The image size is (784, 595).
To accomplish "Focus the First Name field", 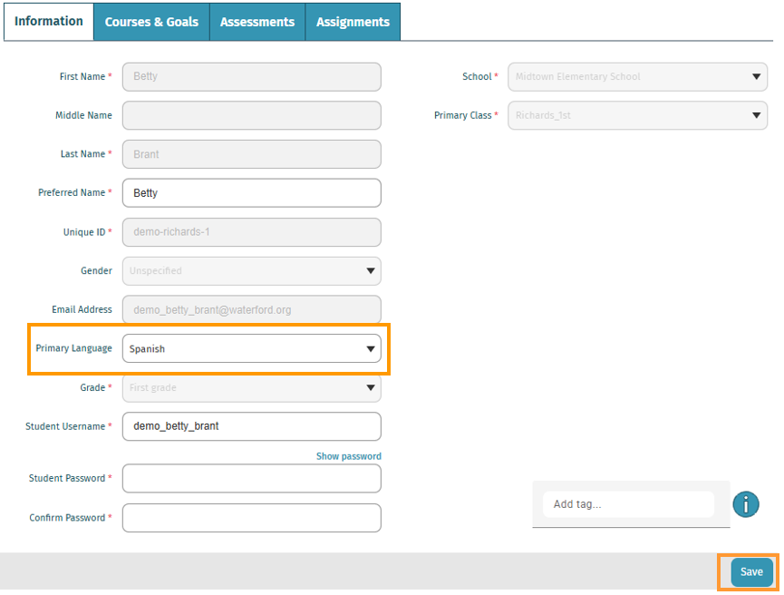I will [x=251, y=76].
